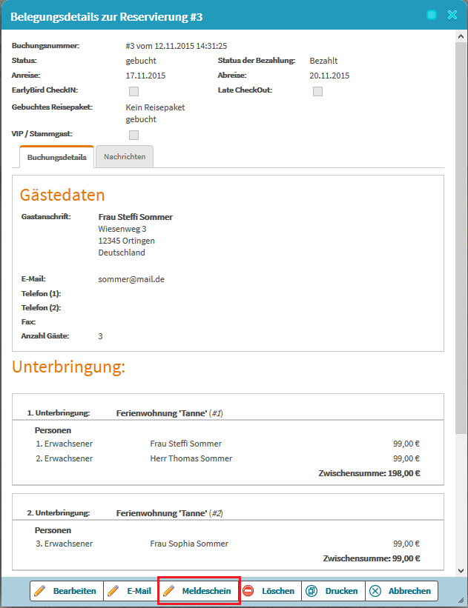Send message via E-Mail button label
The height and width of the screenshot is (608, 468).
coord(139,591)
